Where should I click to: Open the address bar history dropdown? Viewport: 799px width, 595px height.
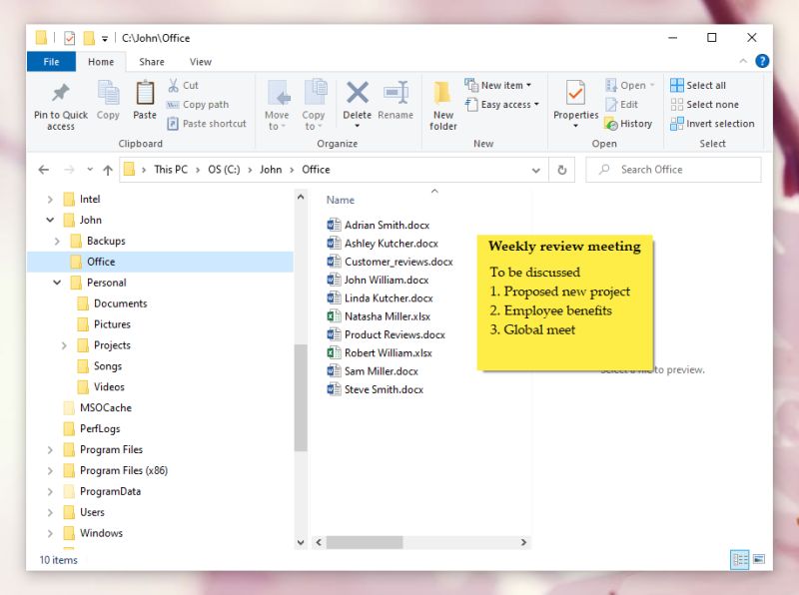coord(535,170)
